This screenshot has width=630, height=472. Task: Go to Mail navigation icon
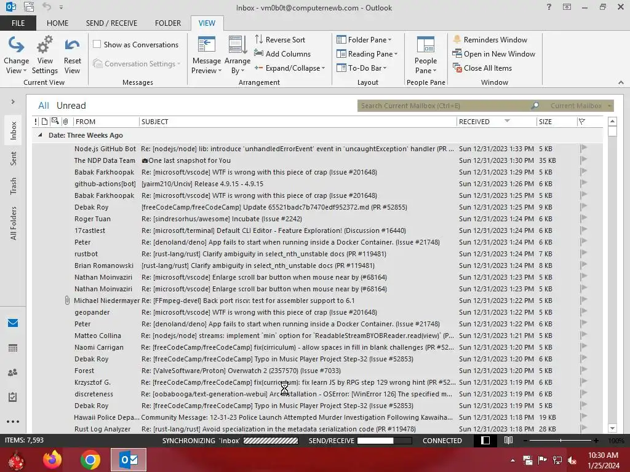tap(13, 323)
